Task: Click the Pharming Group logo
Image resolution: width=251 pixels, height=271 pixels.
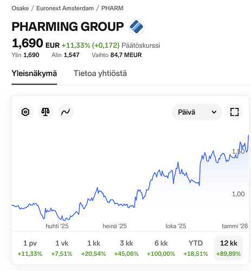Action: click(x=137, y=27)
